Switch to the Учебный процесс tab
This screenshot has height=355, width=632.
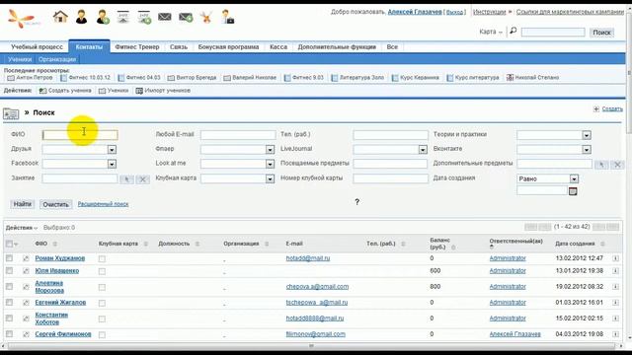[x=37, y=47]
